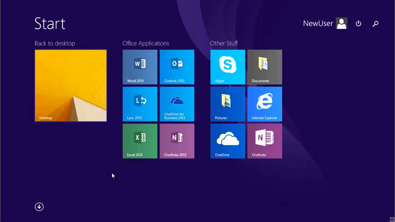395x222 pixels.
Task: Click the zoom-out minus button at bottom corner
Action: pos(392,219)
